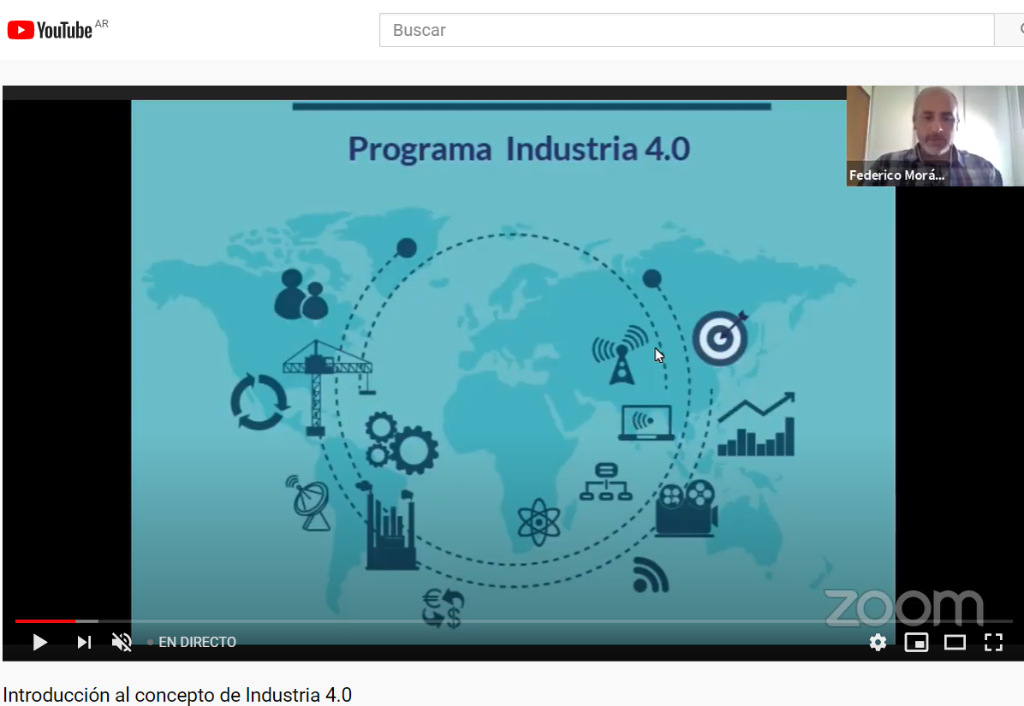Viewport: 1024px width, 706px height.
Task: Click the Federico Morá... webcam thumbnail
Action: point(935,136)
